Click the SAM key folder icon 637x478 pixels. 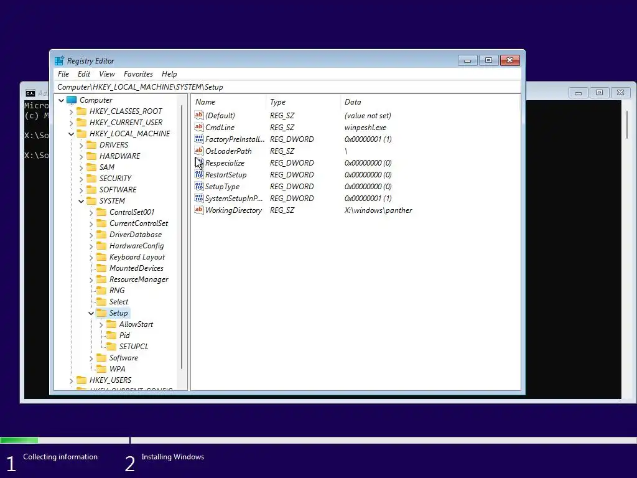click(91, 167)
